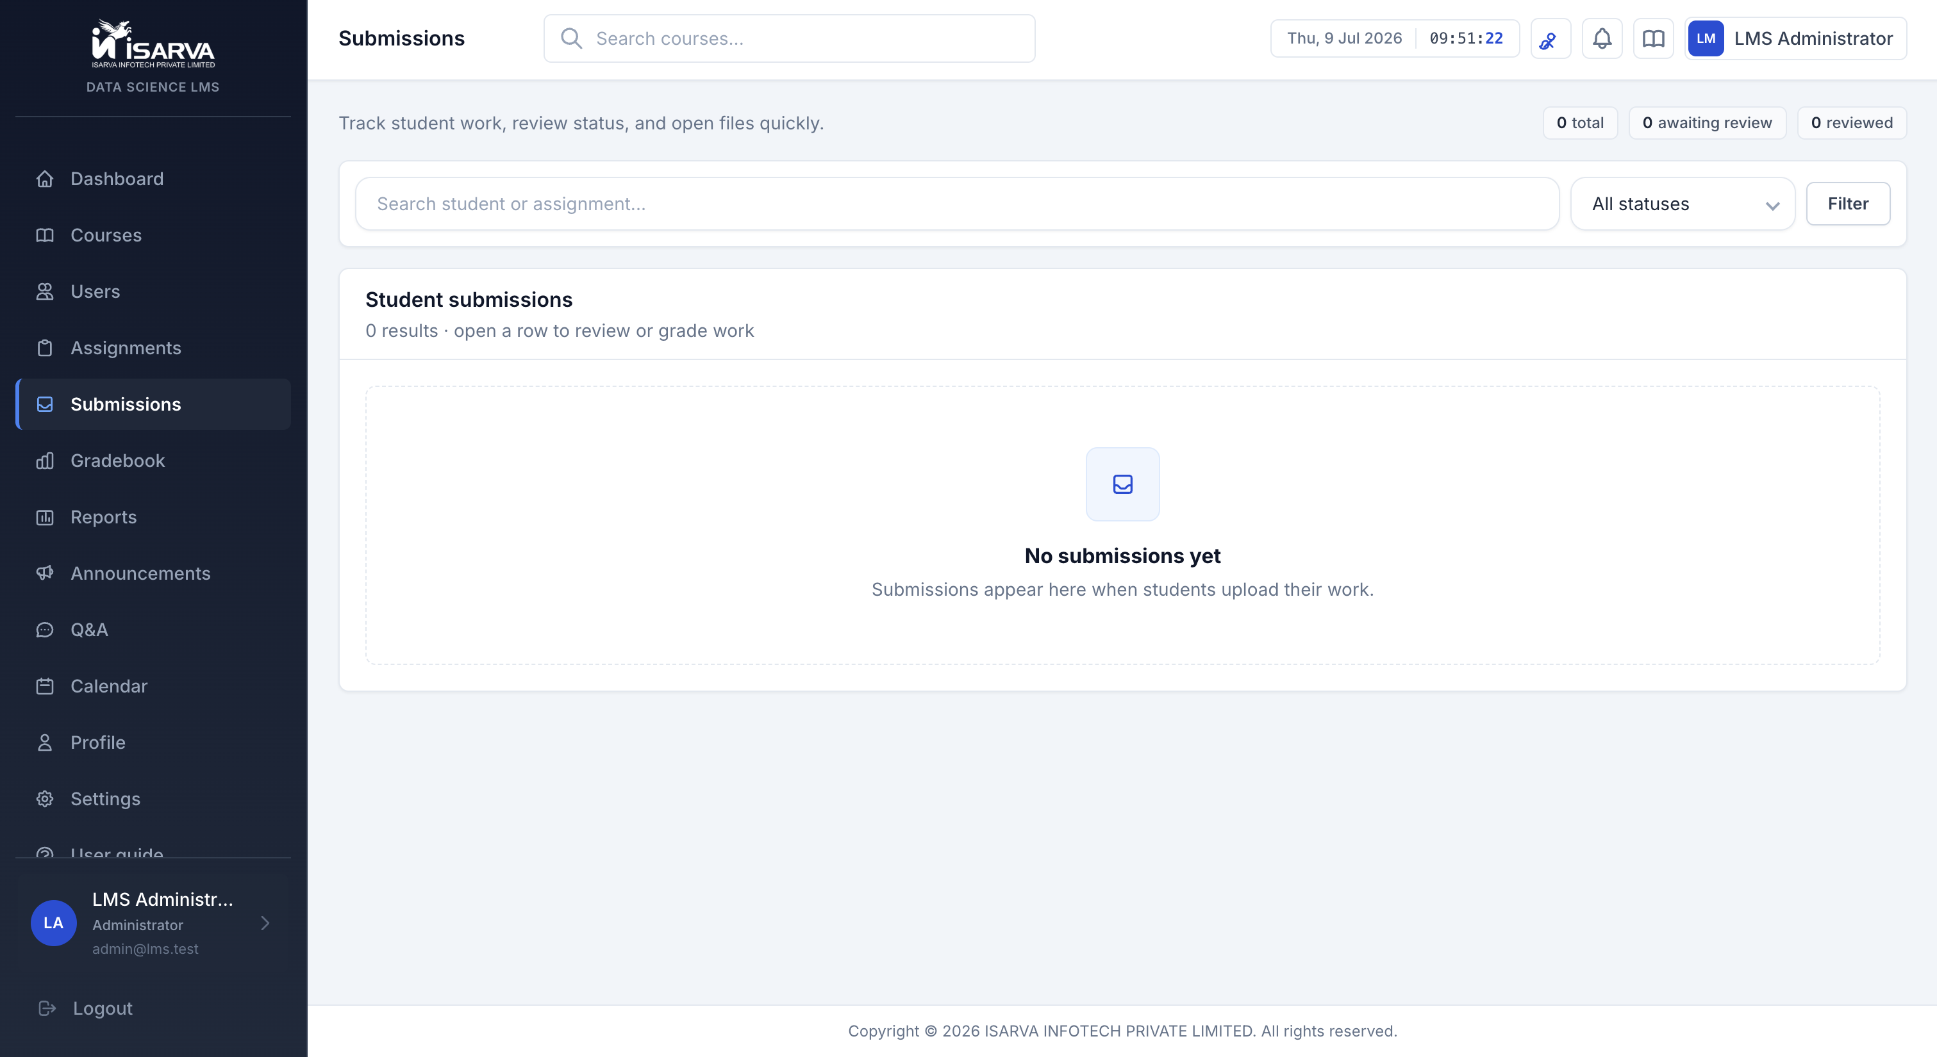Go to Dashboard menu item

tap(153, 179)
